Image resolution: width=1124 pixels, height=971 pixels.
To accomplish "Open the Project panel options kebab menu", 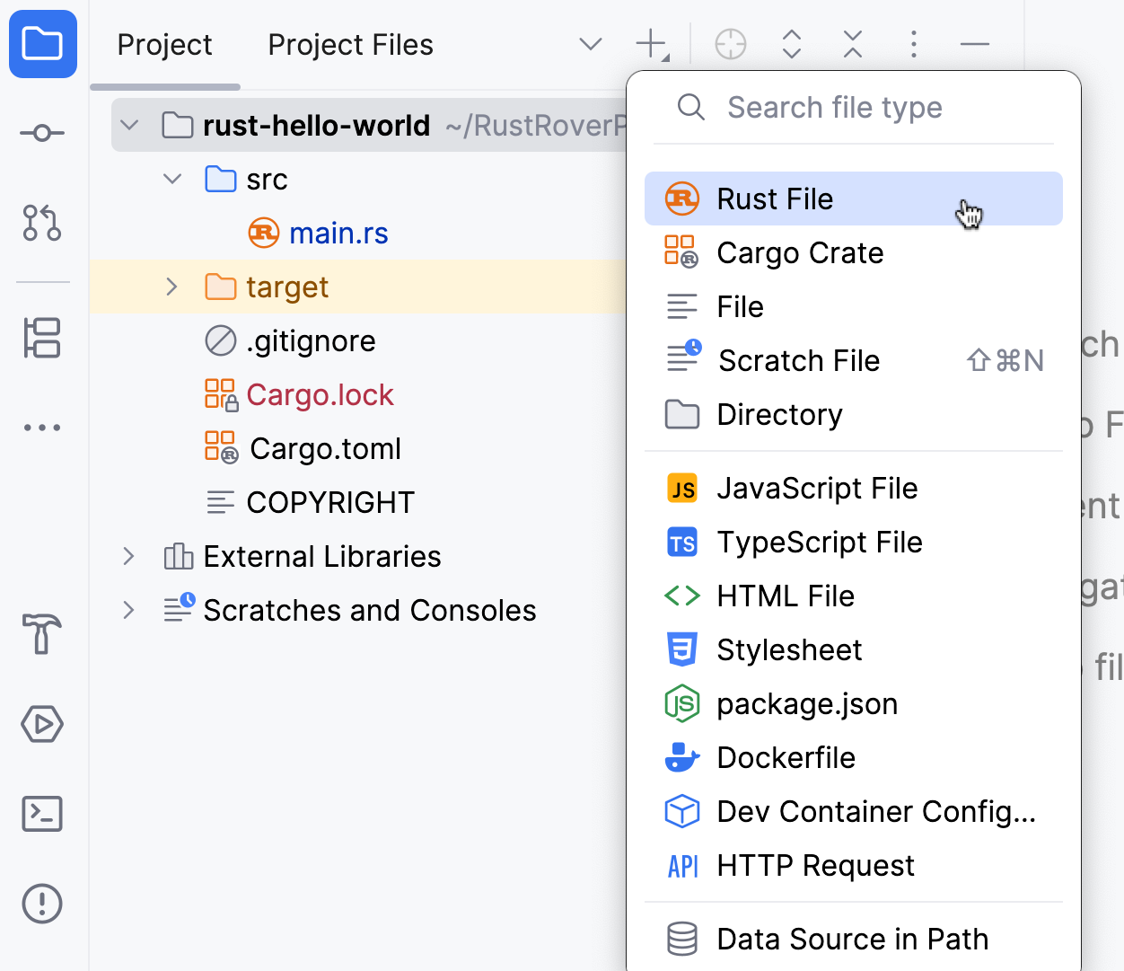I will [x=913, y=43].
